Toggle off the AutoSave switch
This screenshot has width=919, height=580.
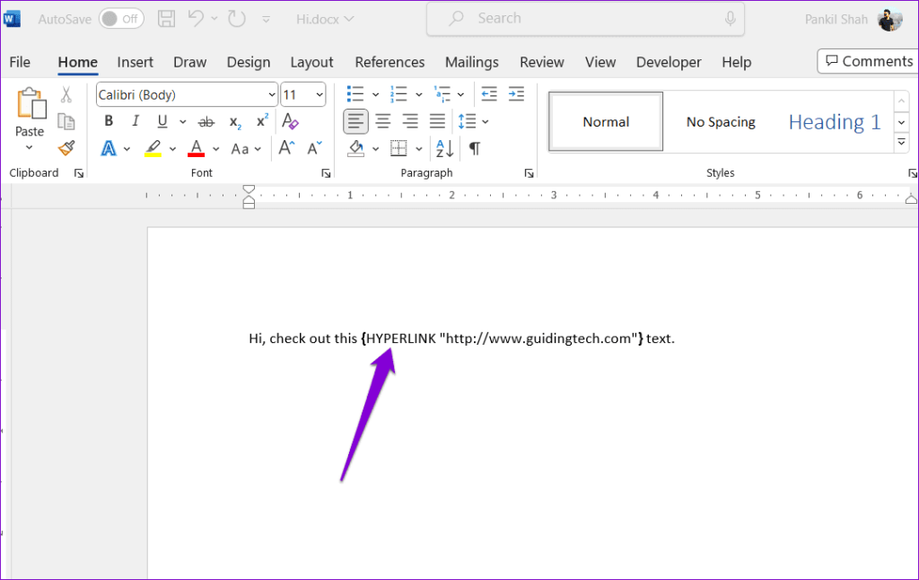[121, 18]
